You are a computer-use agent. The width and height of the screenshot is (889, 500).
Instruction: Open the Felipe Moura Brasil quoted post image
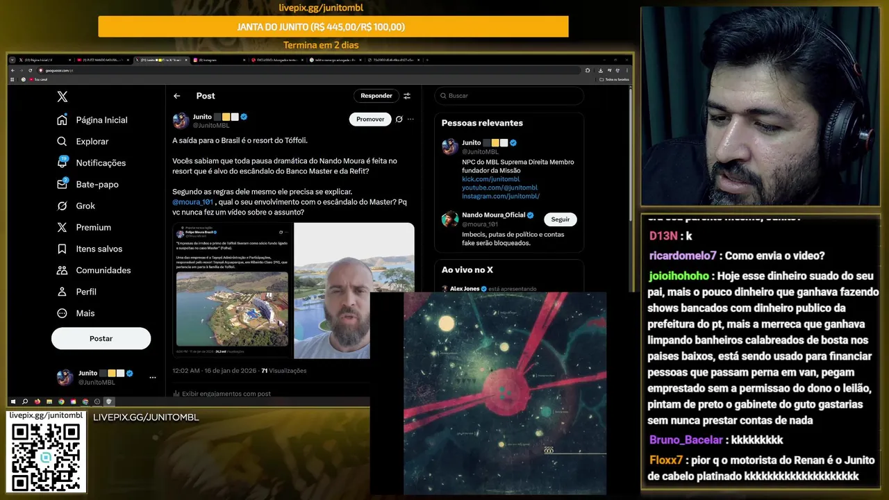point(232,290)
